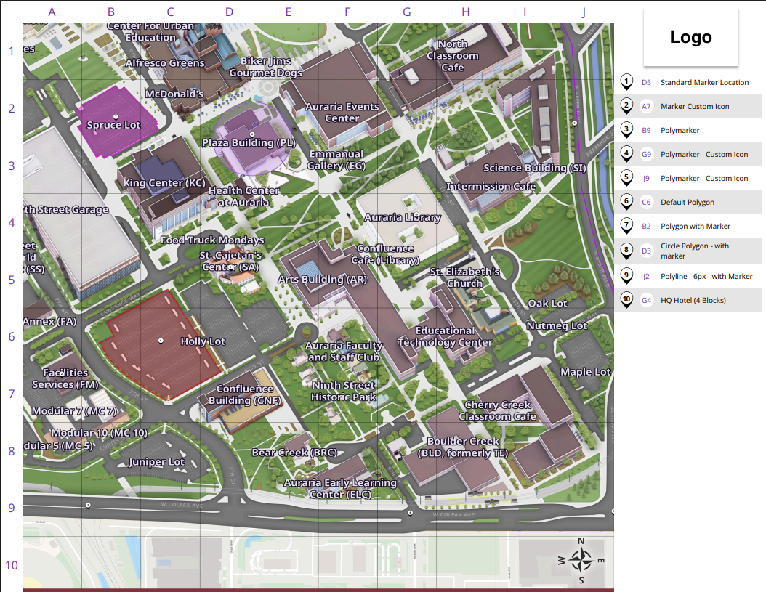Click the Confluence Building (CNF) map label

245,394
